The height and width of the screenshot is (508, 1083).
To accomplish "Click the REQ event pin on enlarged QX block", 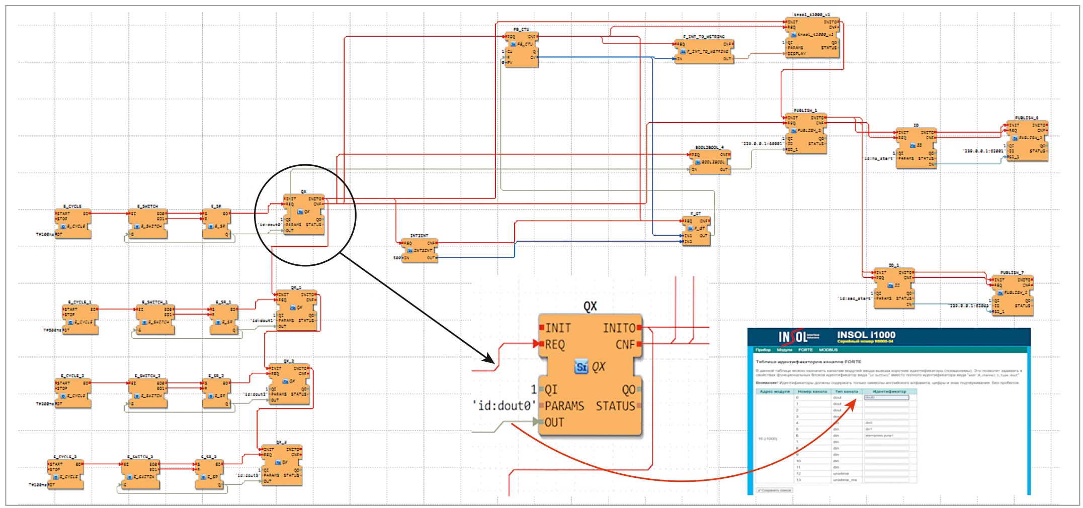I will [542, 344].
